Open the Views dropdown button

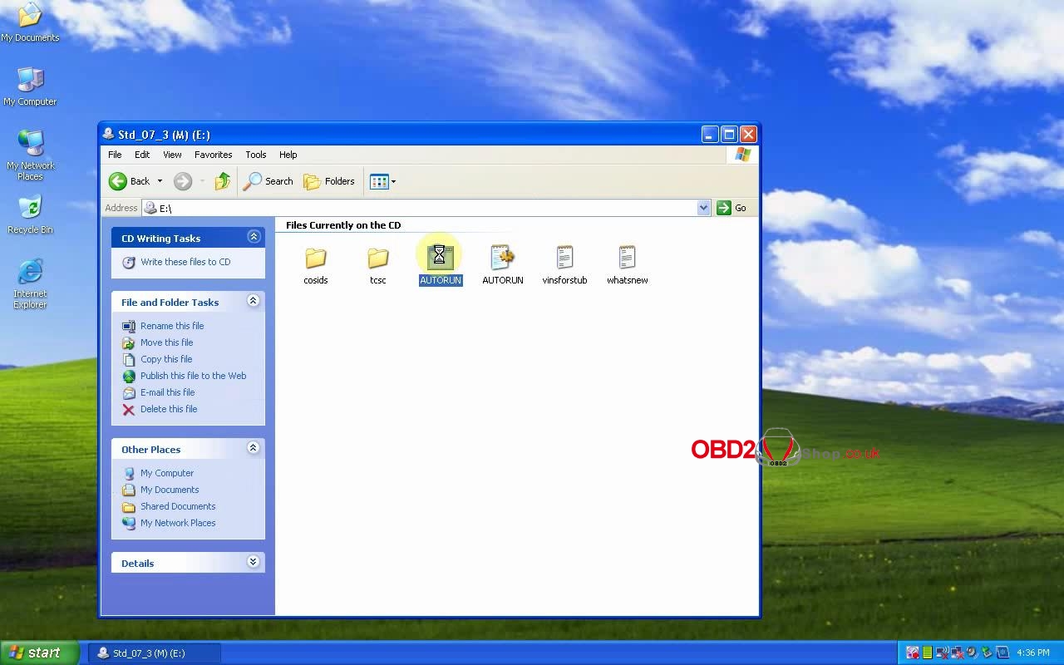pos(382,181)
